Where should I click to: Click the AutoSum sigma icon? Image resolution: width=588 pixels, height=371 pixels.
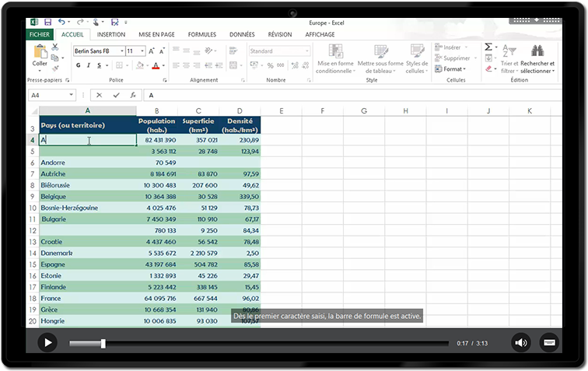[x=488, y=47]
